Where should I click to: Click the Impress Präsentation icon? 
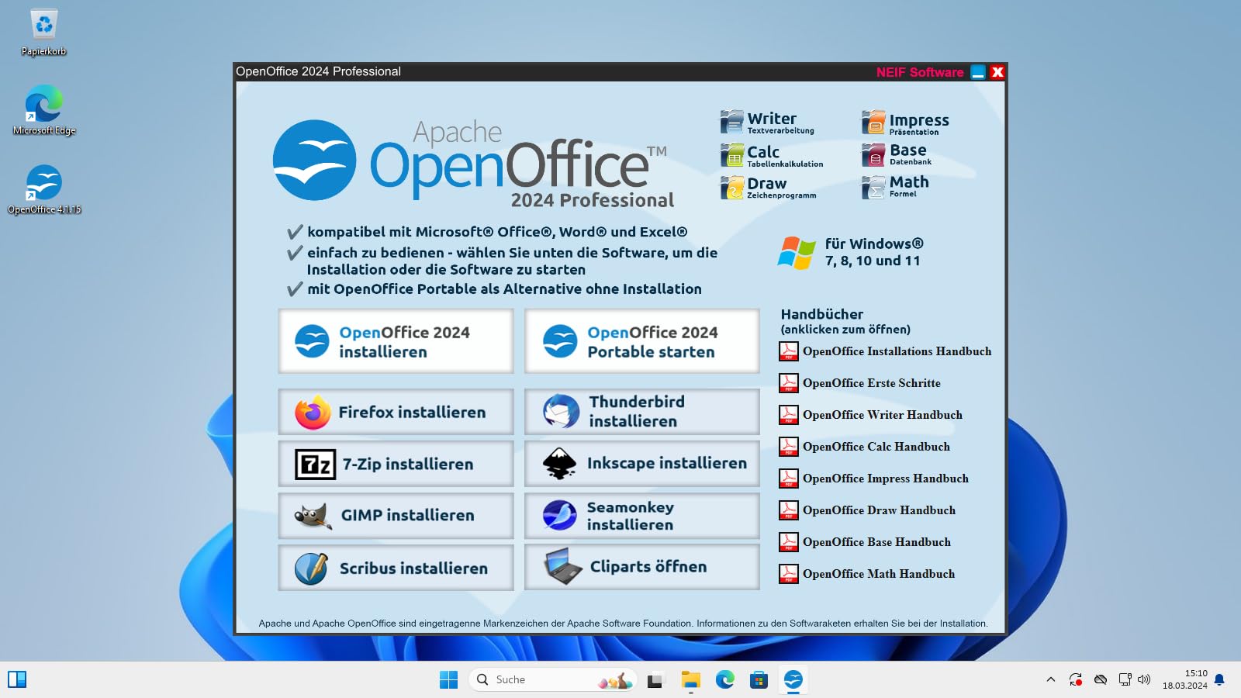[873, 123]
